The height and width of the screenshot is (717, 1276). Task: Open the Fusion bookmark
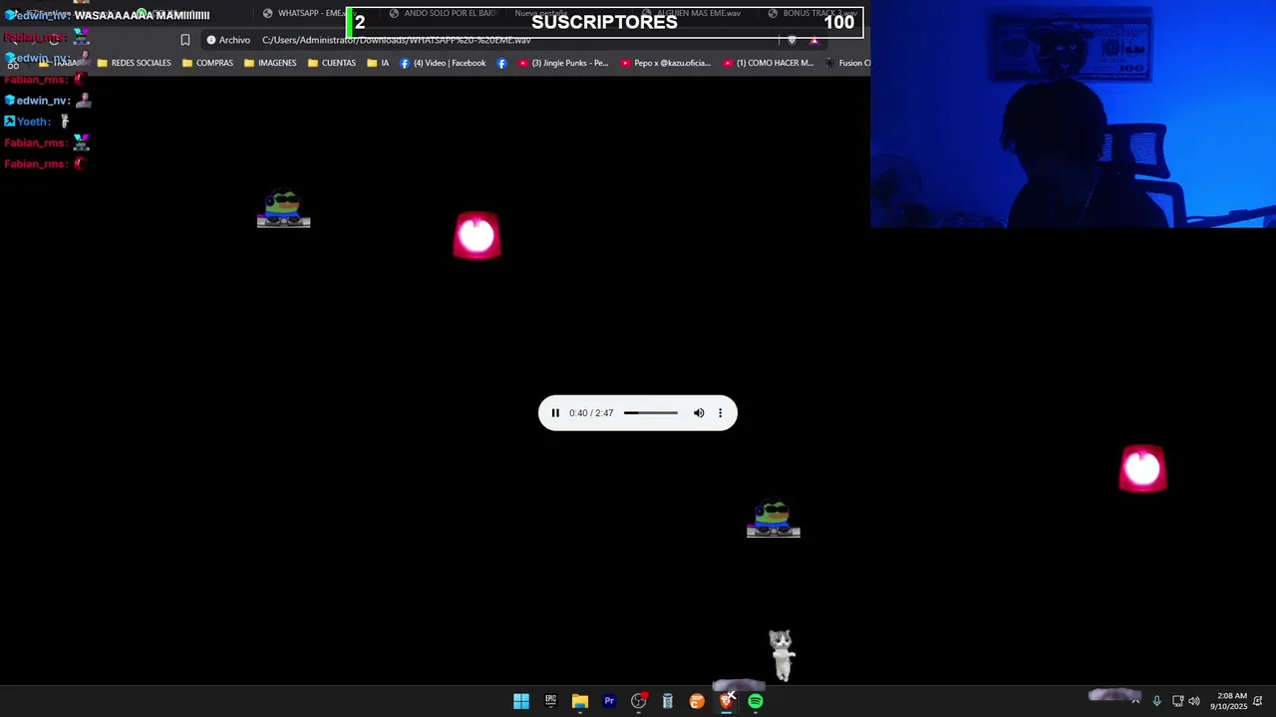(847, 63)
